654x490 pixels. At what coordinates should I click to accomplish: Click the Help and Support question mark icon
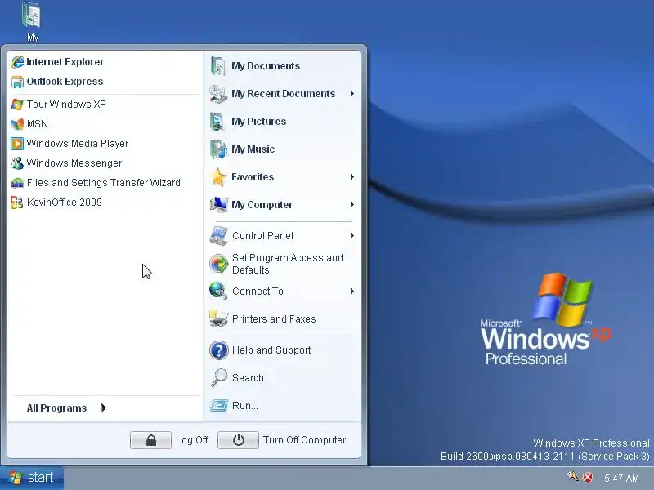pyautogui.click(x=218, y=350)
